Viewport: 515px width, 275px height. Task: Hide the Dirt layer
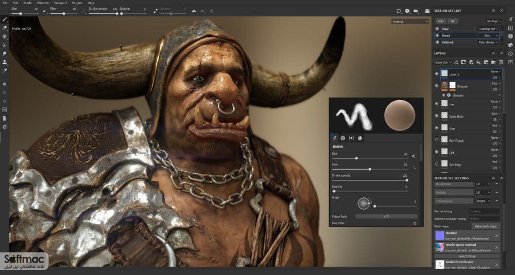point(437,152)
